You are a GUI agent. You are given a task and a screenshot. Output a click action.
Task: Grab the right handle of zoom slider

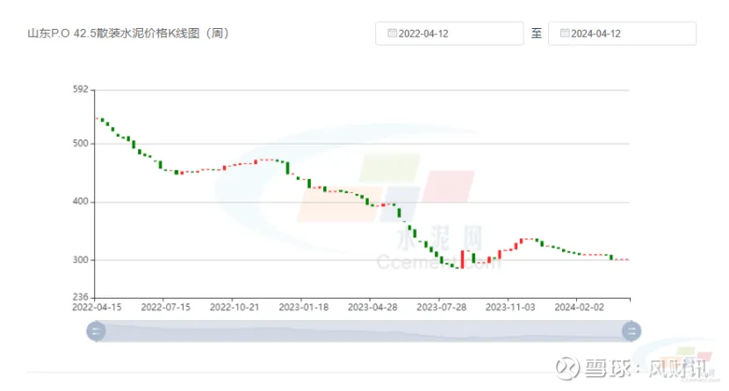coord(632,331)
